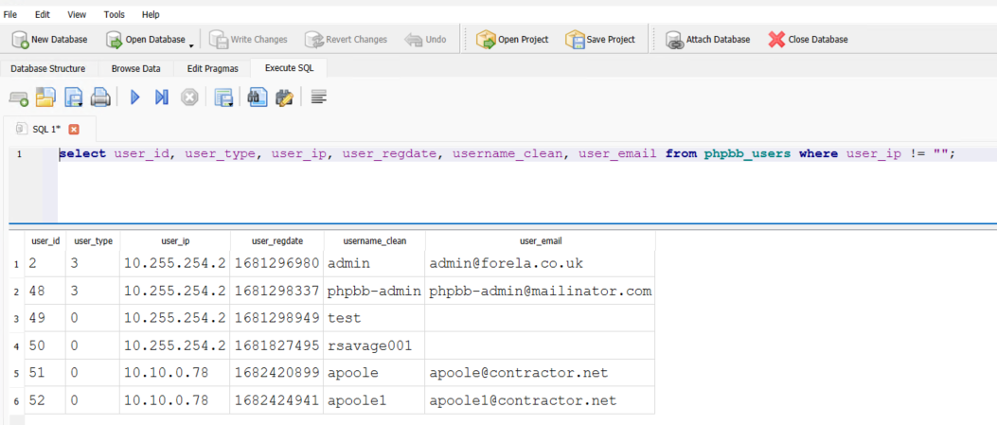Select regdate cell 1682424941

click(277, 400)
